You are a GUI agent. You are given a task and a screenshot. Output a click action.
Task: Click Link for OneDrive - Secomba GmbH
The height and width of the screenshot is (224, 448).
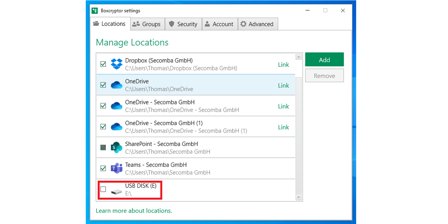pos(283,106)
